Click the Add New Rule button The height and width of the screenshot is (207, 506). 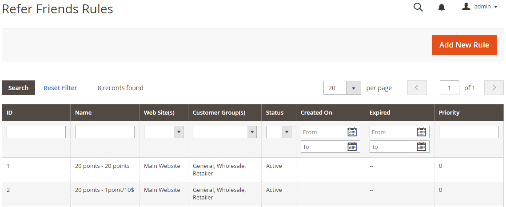click(x=464, y=45)
